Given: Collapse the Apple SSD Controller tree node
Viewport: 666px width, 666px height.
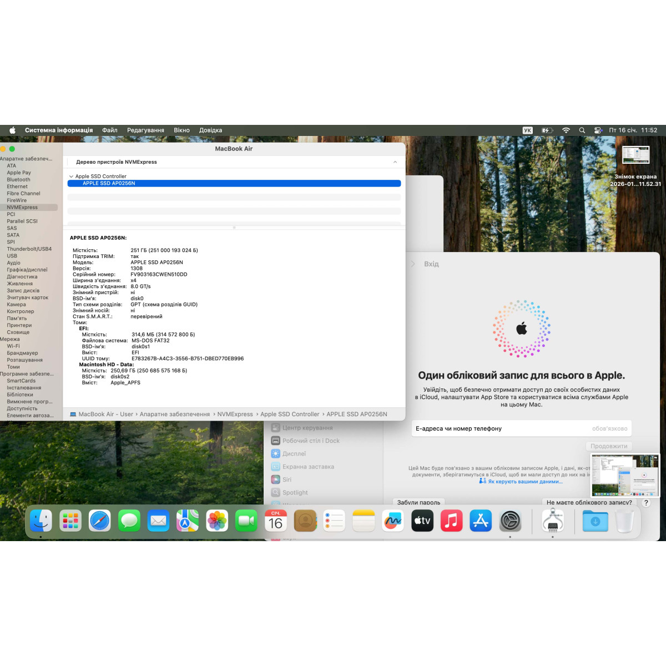Looking at the screenshot, I should (71, 176).
